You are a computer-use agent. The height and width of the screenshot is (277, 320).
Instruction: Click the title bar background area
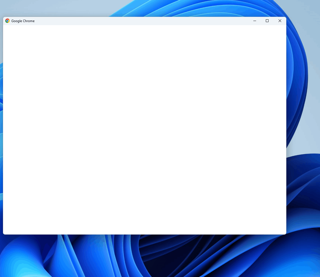pyautogui.click(x=138, y=21)
